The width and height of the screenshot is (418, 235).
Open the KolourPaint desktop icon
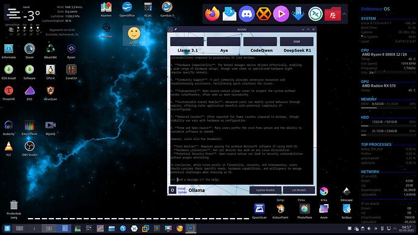coord(280,211)
